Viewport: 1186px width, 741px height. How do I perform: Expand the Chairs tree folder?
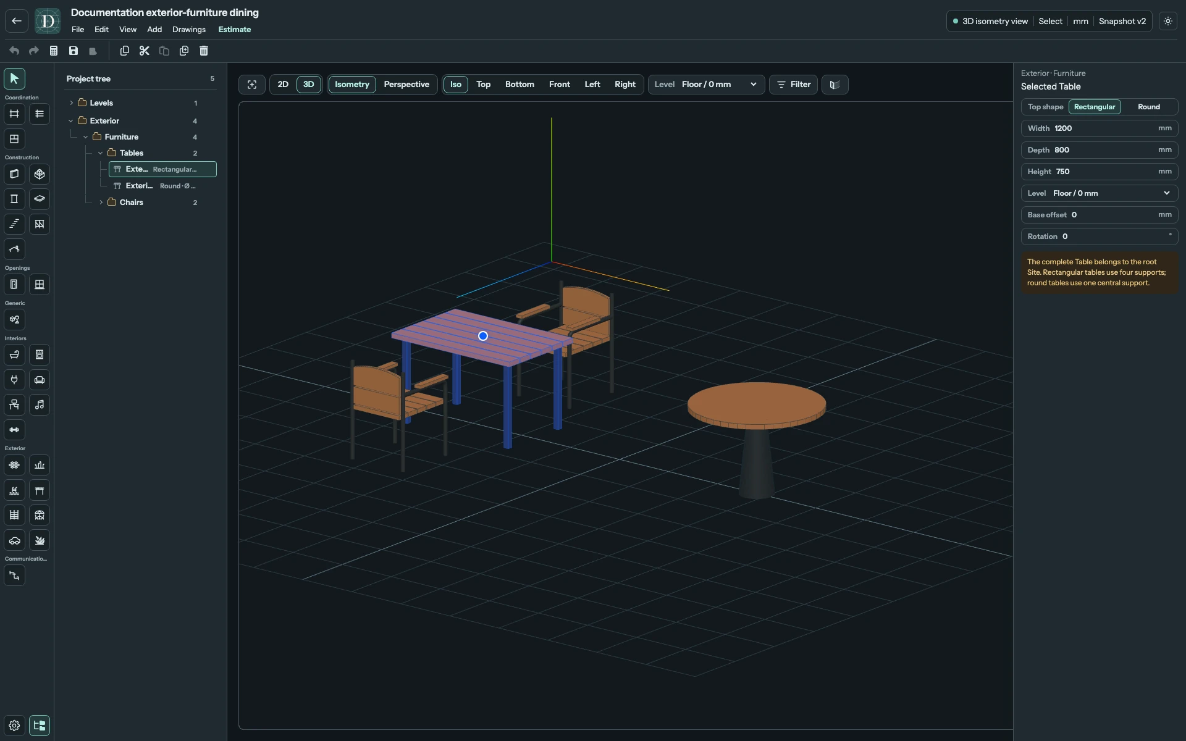pos(101,203)
